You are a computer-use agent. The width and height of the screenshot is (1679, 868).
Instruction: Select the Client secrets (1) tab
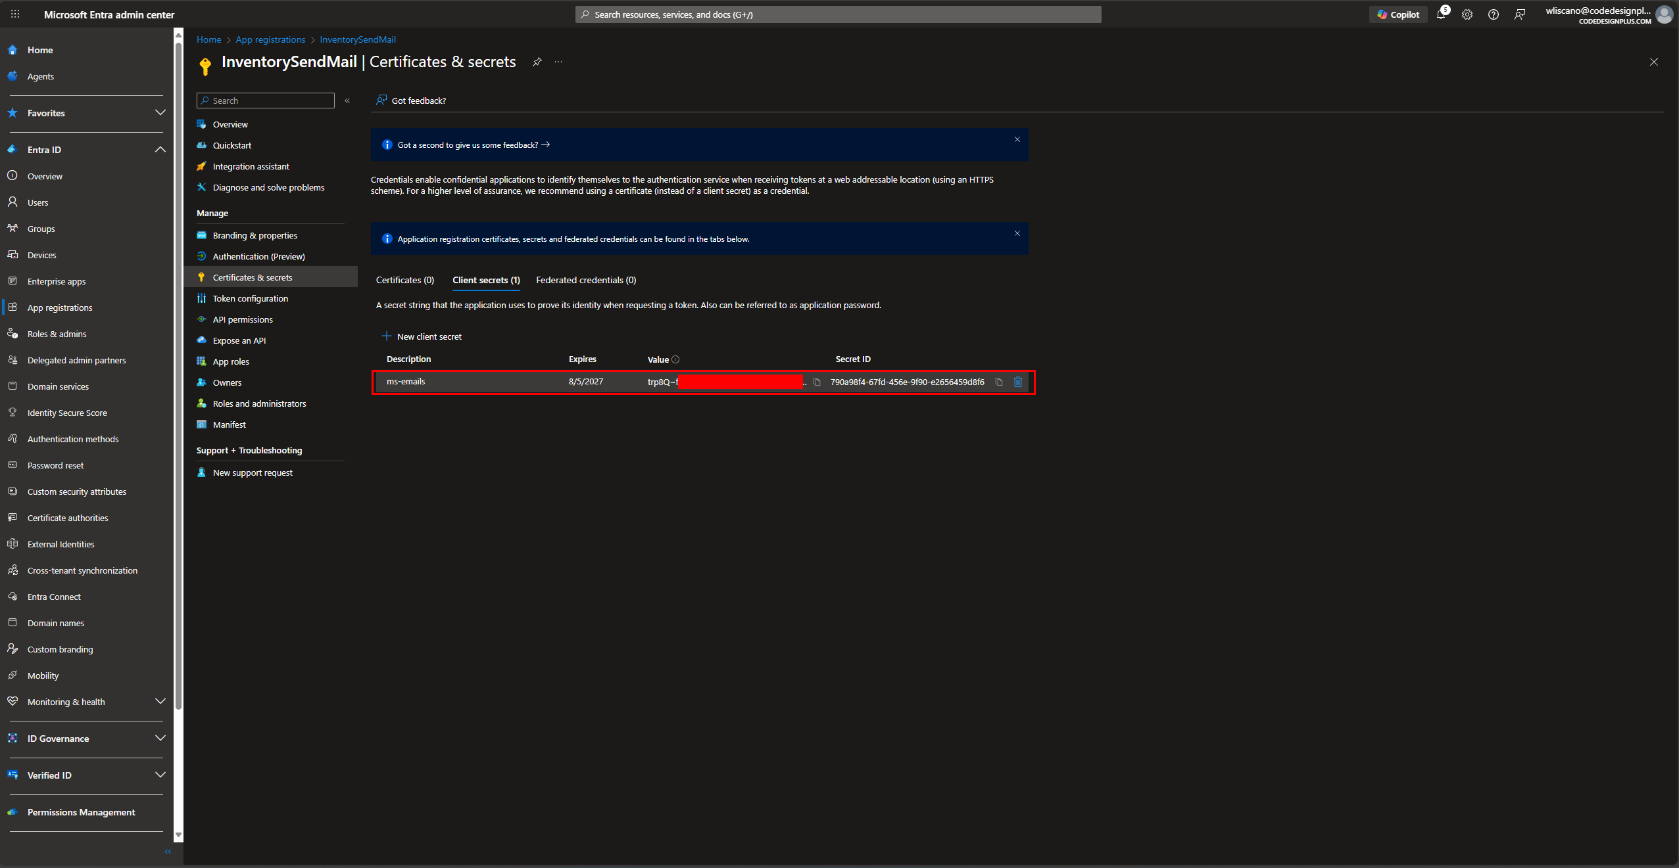click(486, 280)
